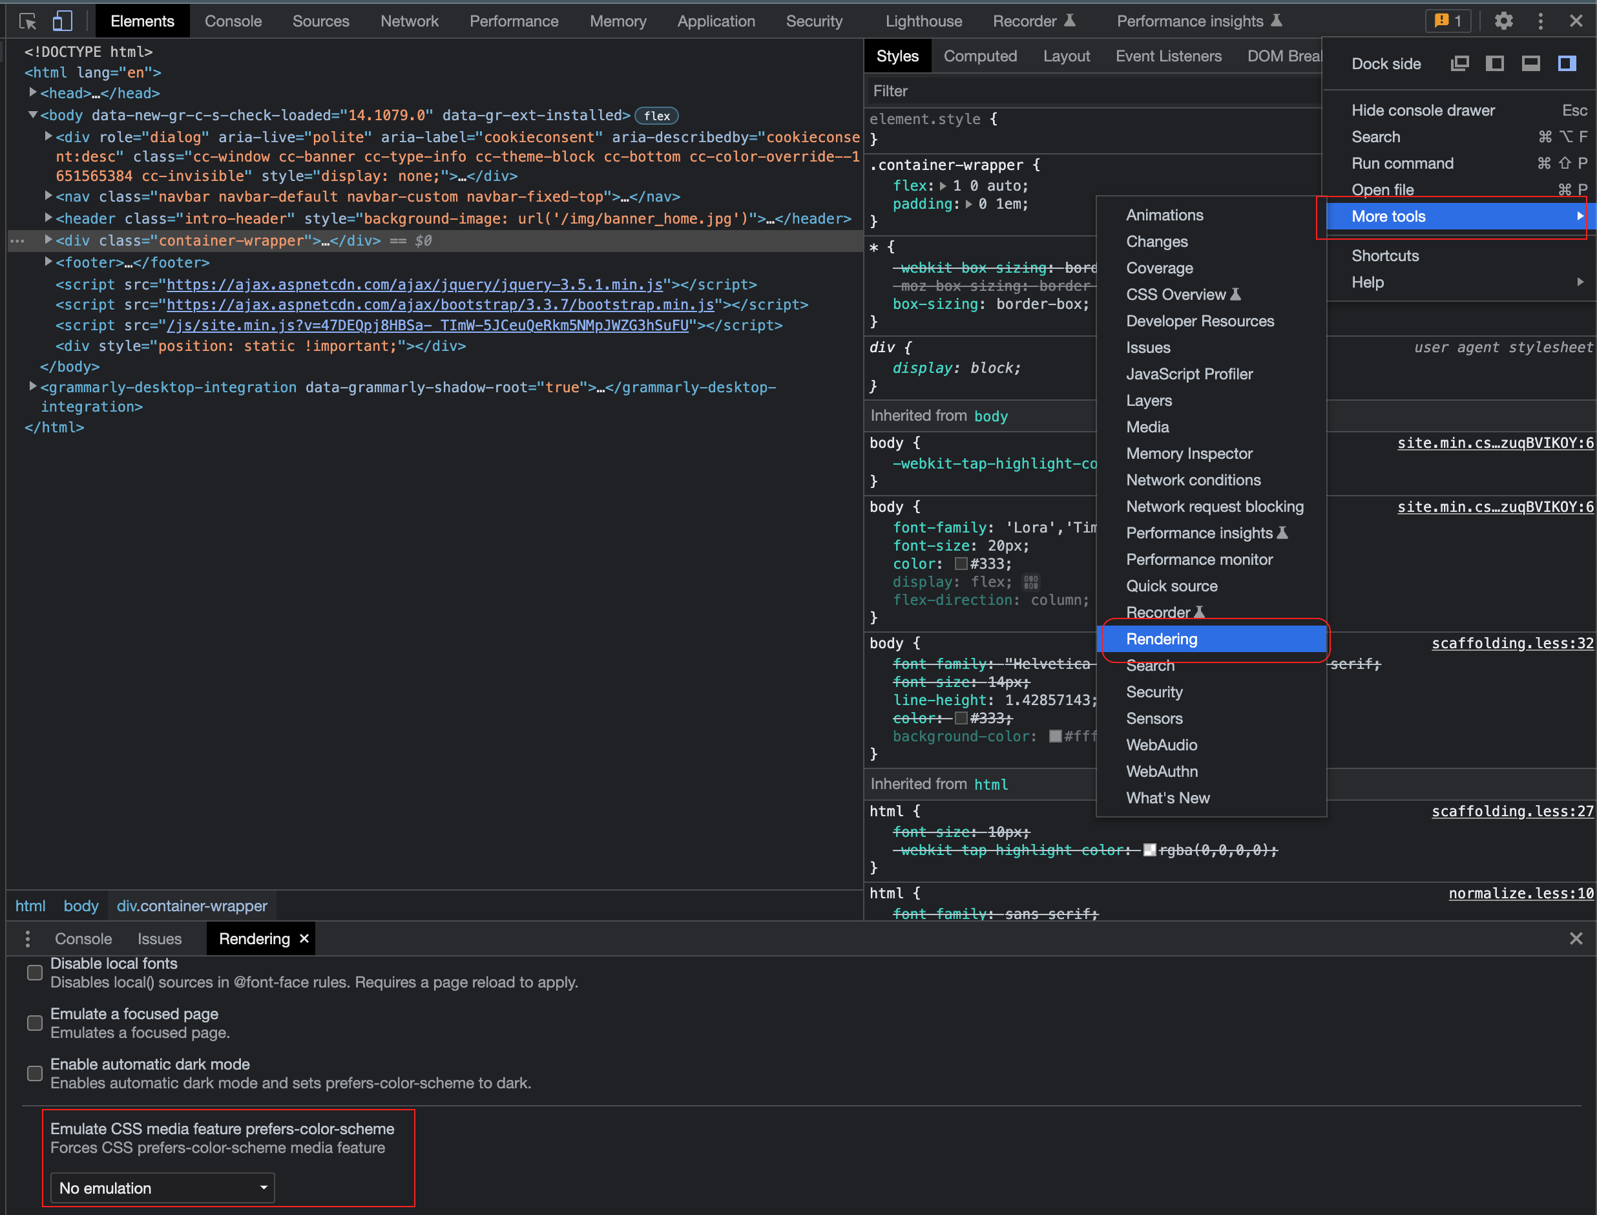The width and height of the screenshot is (1597, 1215).
Task: Open the customize DevTools three-dot menu
Action: pyautogui.click(x=1541, y=21)
